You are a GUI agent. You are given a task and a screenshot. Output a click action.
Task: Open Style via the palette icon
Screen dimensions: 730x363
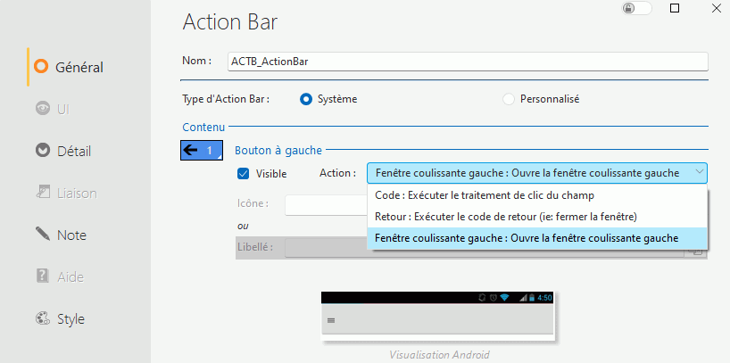tap(41, 318)
